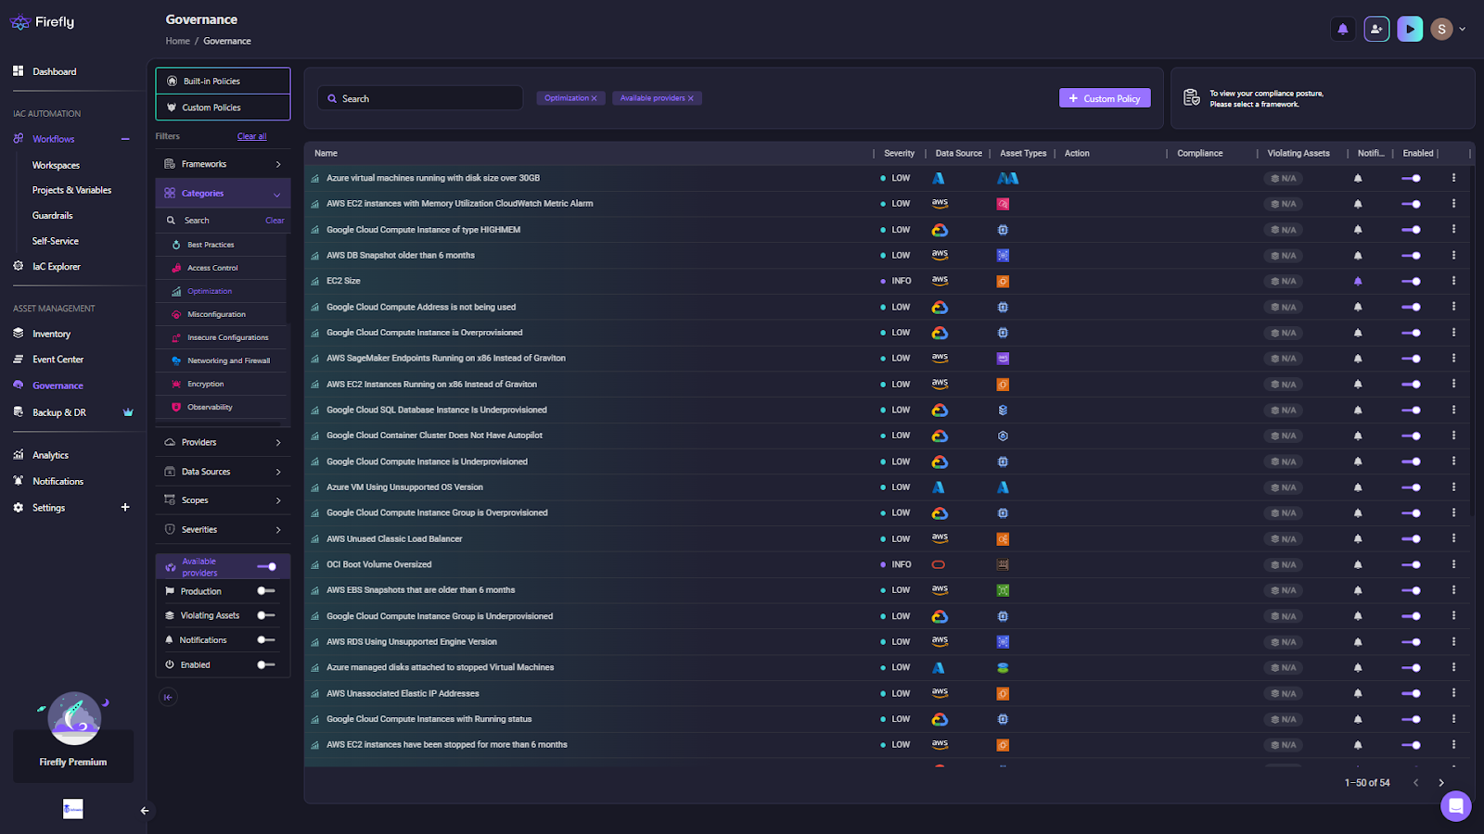Expand the Frameworks filter
Image resolution: width=1484 pixels, height=834 pixels.
(223, 164)
